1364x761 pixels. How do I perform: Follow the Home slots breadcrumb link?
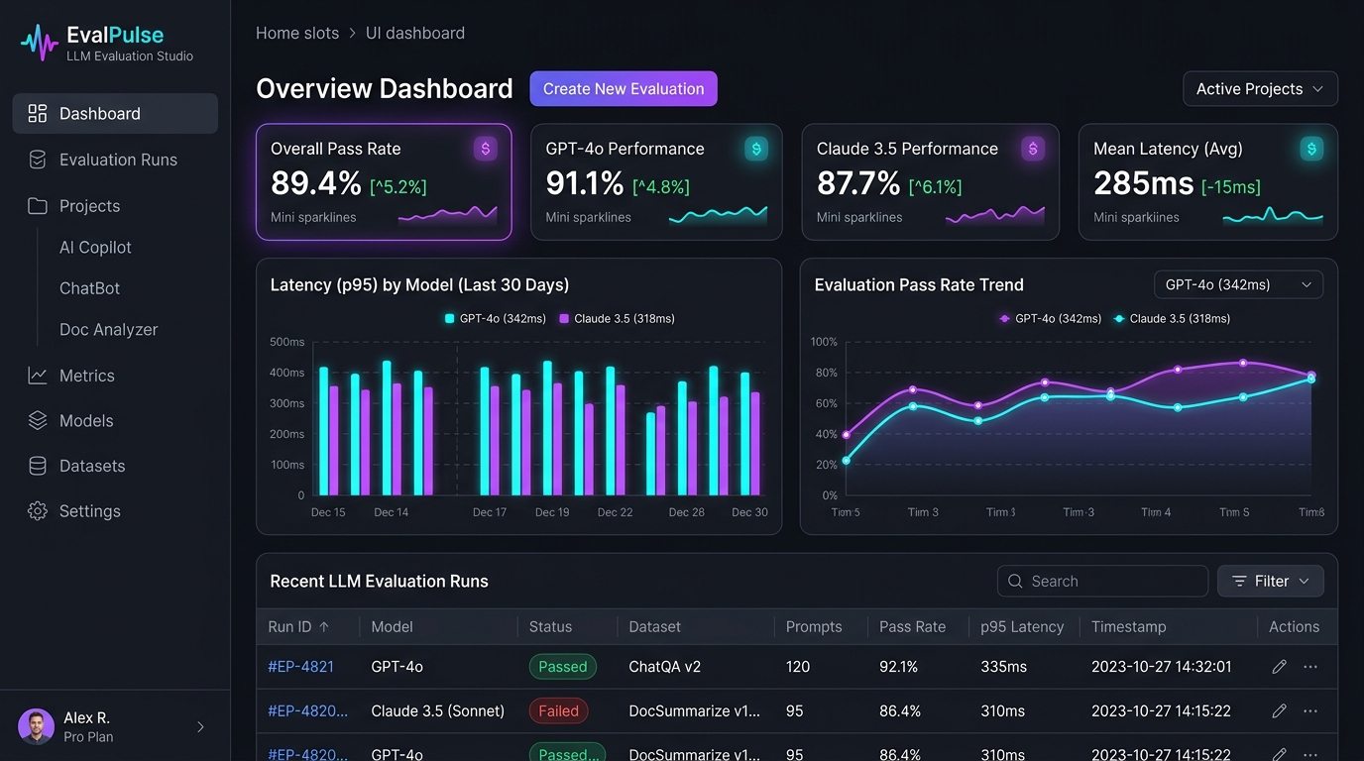297,33
